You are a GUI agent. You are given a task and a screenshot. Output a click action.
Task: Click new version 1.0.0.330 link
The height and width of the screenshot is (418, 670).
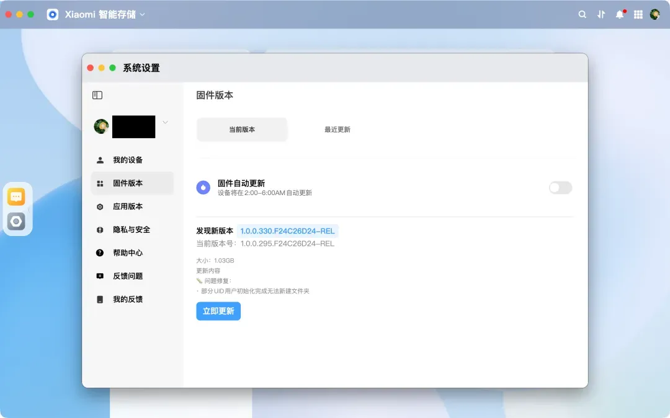pos(288,231)
